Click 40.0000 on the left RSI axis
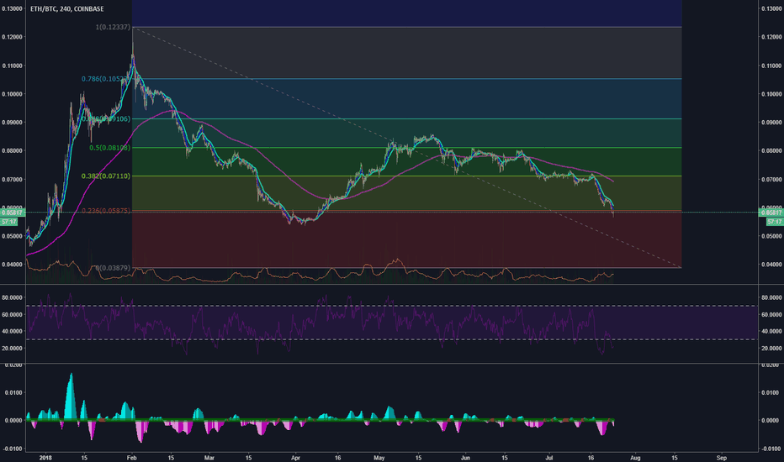Screen dimensions: 784x462 (x=12, y=331)
